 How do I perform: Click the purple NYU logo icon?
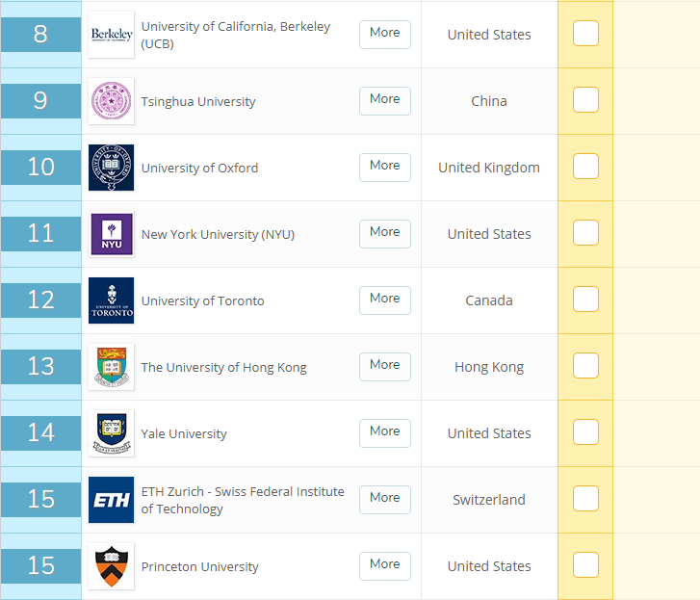(x=111, y=234)
